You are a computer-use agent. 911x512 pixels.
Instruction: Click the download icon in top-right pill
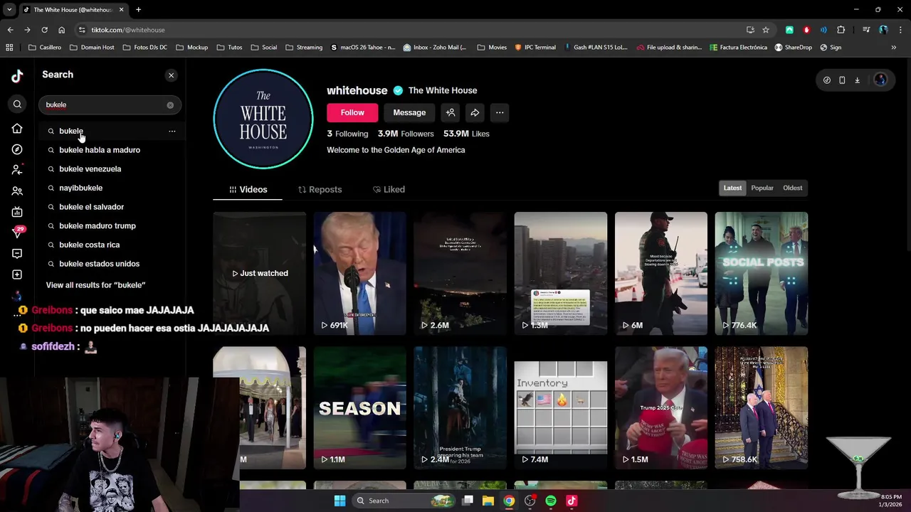tap(857, 80)
